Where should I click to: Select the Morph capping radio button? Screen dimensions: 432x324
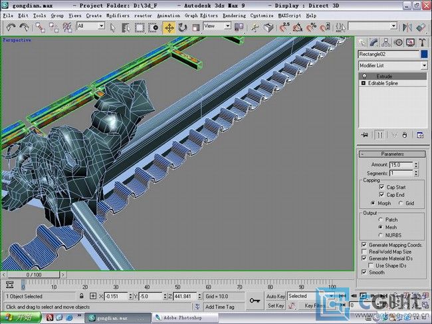tap(373, 203)
